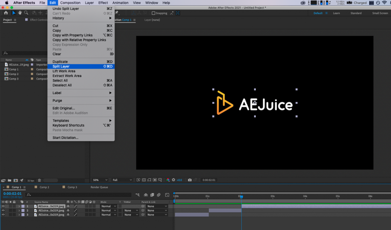Click the +0.0 exposure value
Screen dimensions: 391x230
pyautogui.click(x=179, y=180)
